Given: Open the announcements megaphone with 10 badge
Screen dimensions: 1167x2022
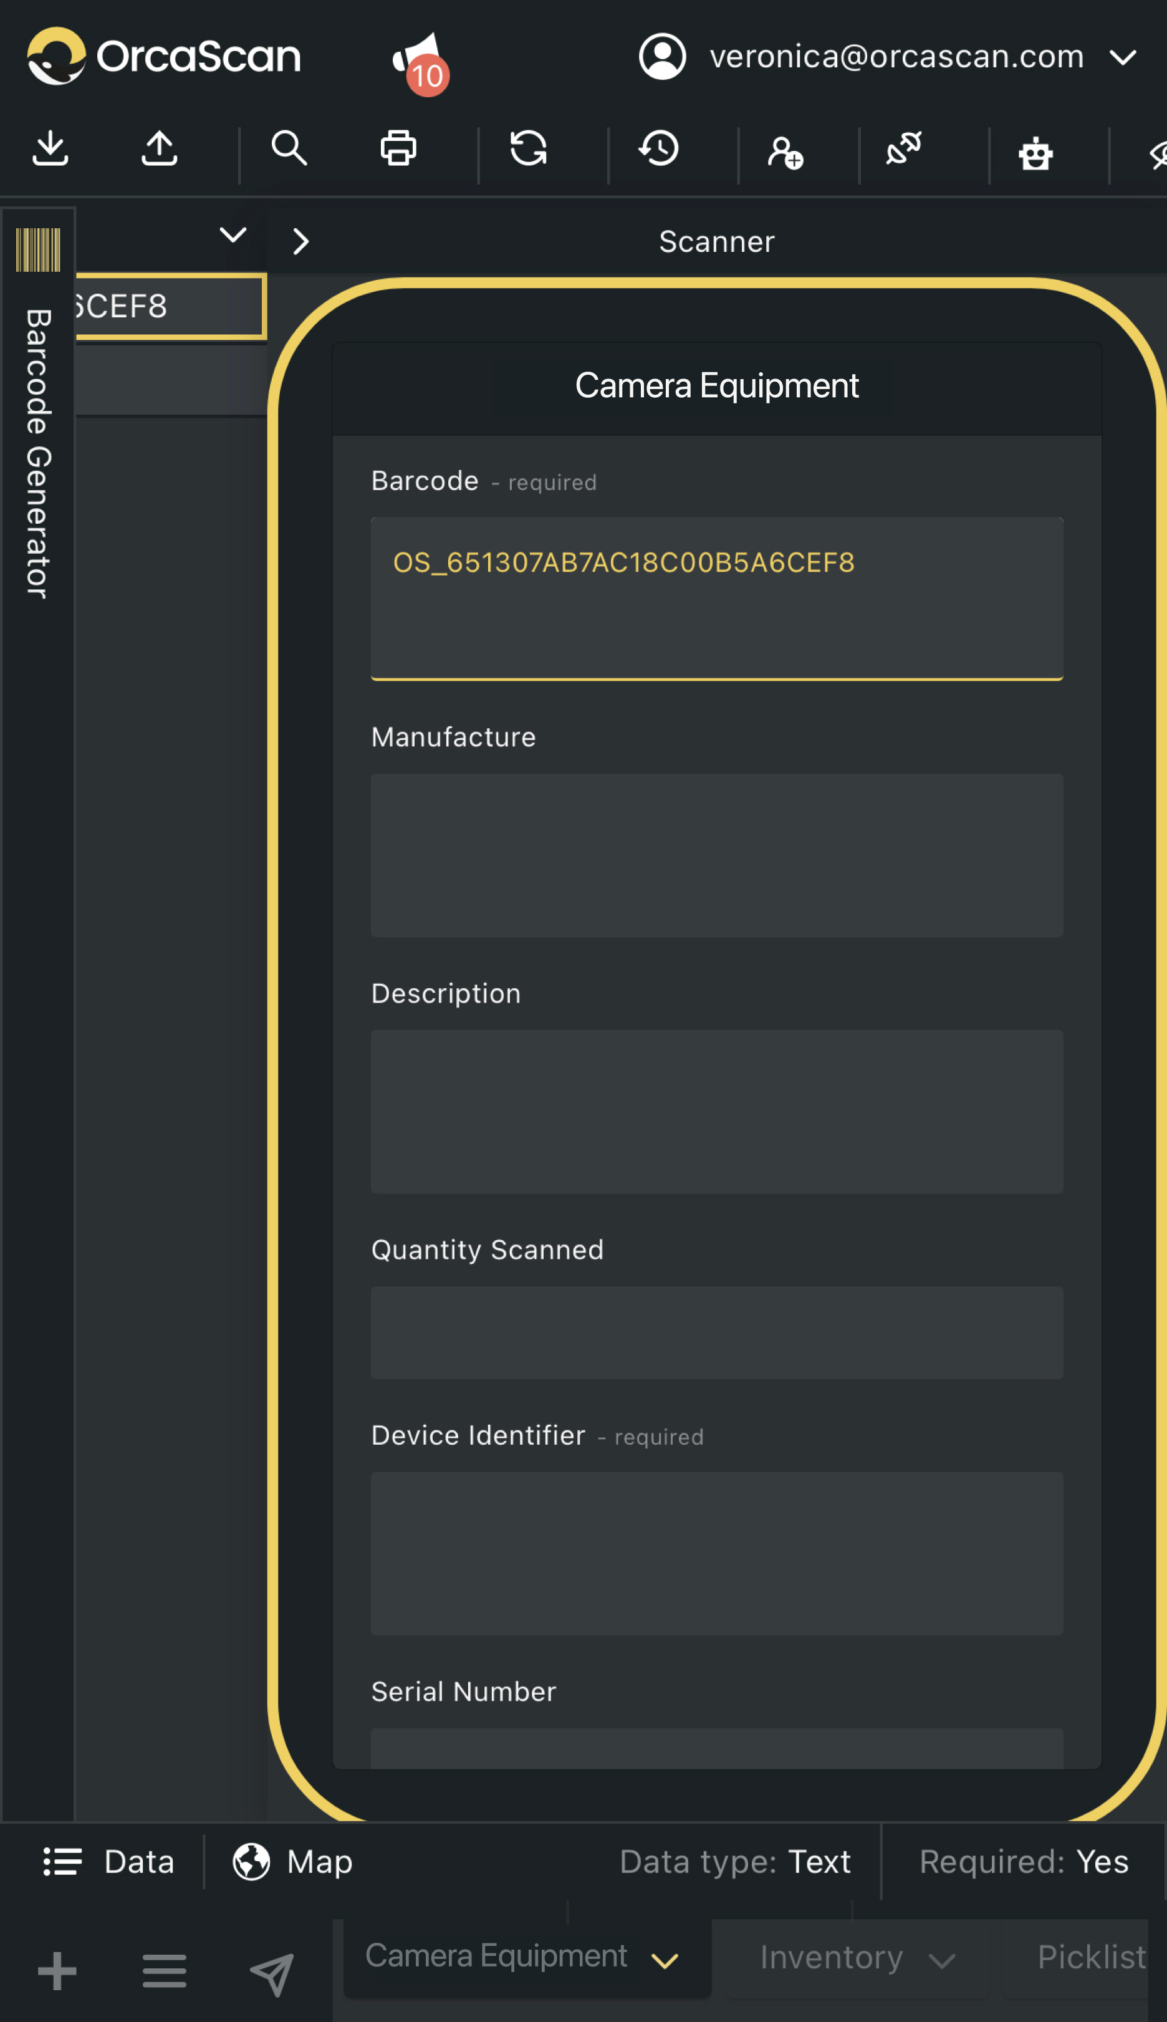Looking at the screenshot, I should point(420,64).
